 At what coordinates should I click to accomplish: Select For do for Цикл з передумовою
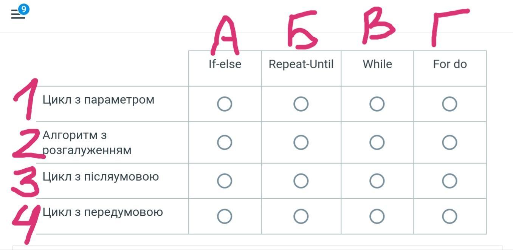pyautogui.click(x=449, y=216)
